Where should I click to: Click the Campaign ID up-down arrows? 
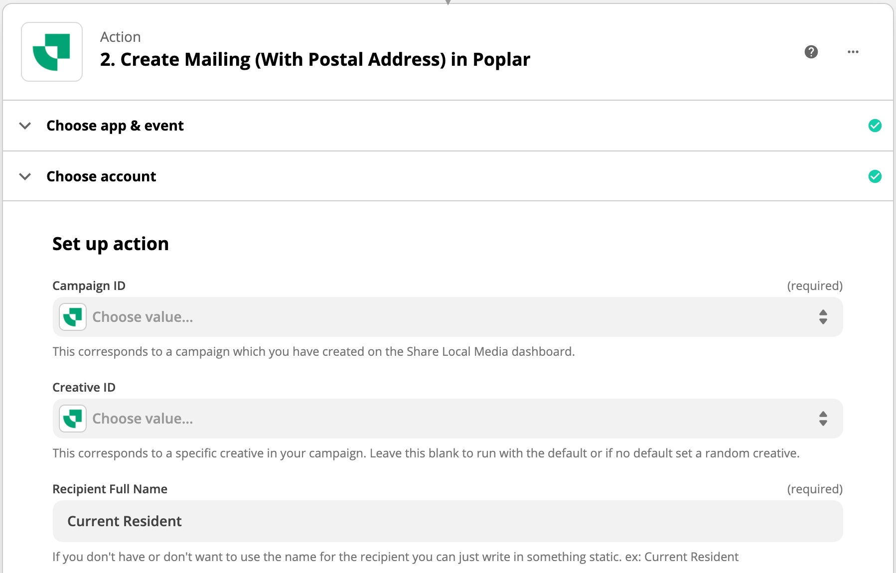pyautogui.click(x=823, y=317)
